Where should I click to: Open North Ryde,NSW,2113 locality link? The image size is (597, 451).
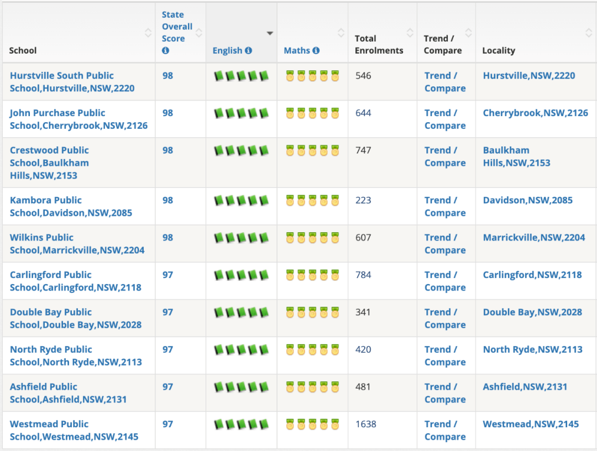(x=533, y=349)
